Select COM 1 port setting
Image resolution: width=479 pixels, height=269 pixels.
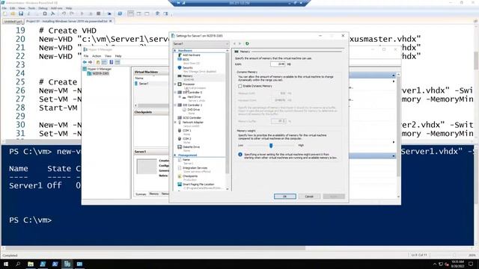coord(186,131)
